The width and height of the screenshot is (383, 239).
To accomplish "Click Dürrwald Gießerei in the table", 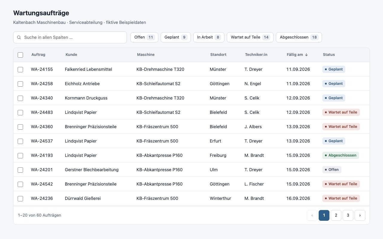I will [x=83, y=198].
